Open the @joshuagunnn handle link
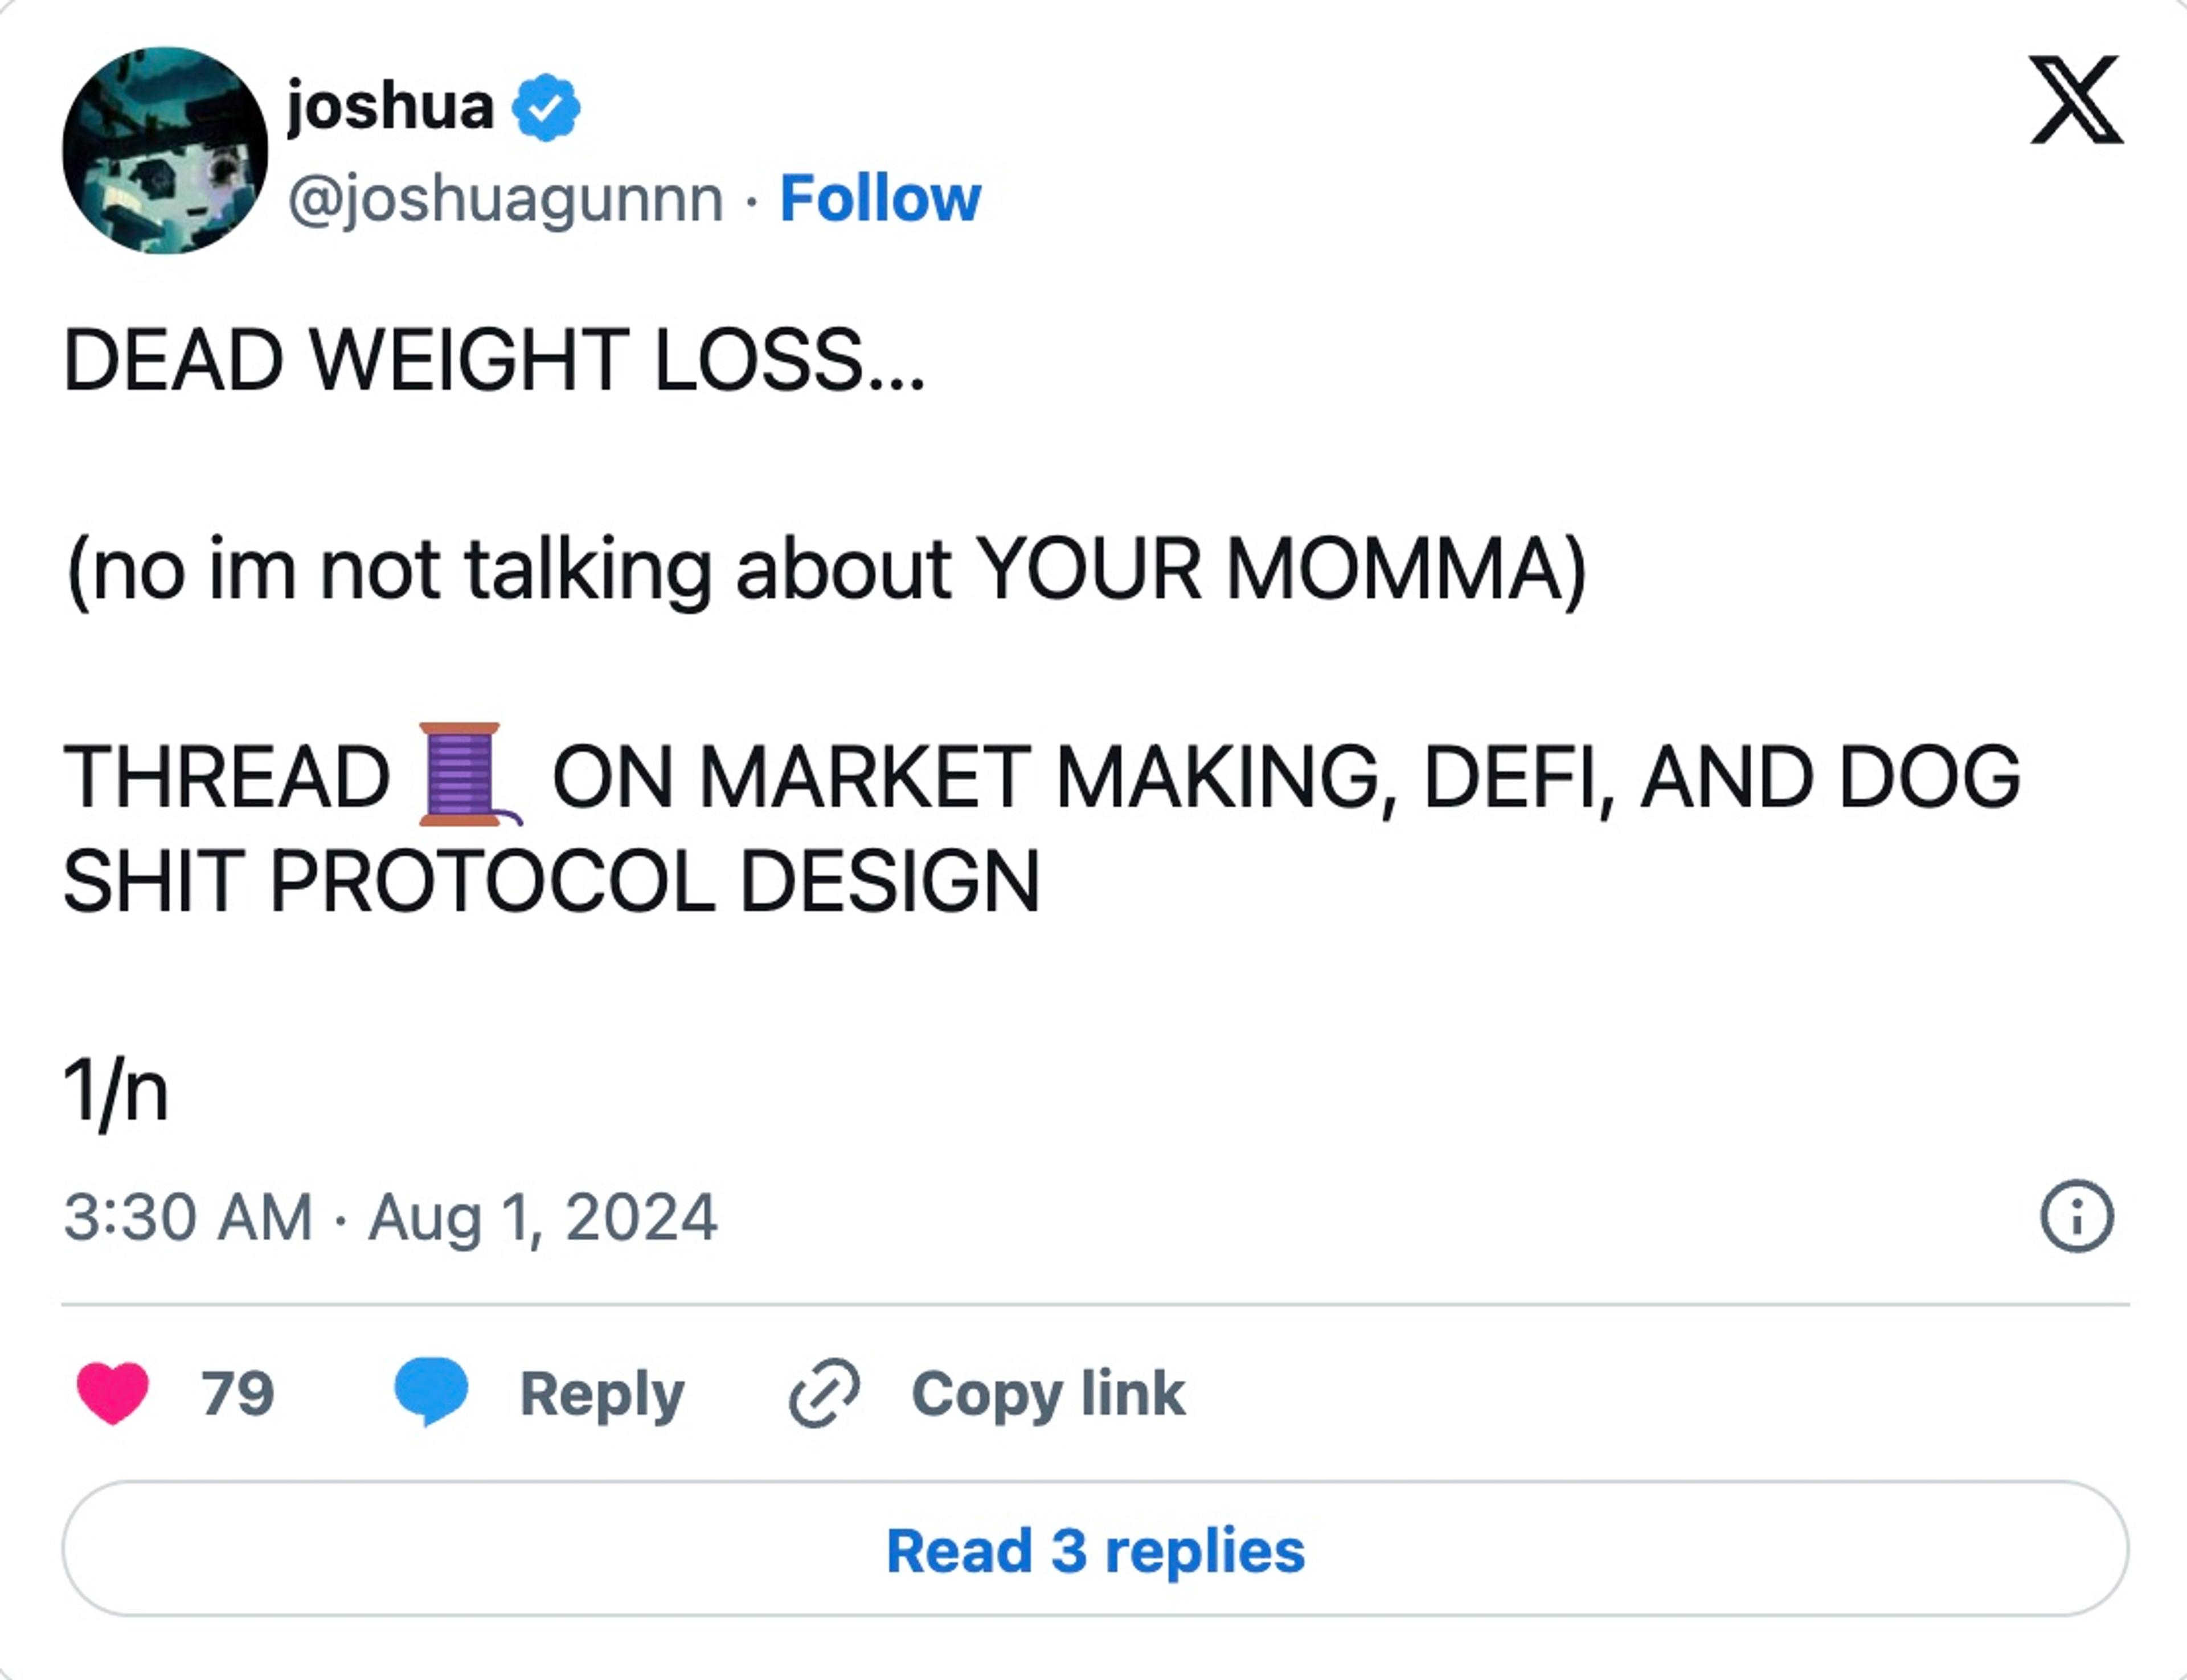The image size is (2187, 1680). click(506, 199)
